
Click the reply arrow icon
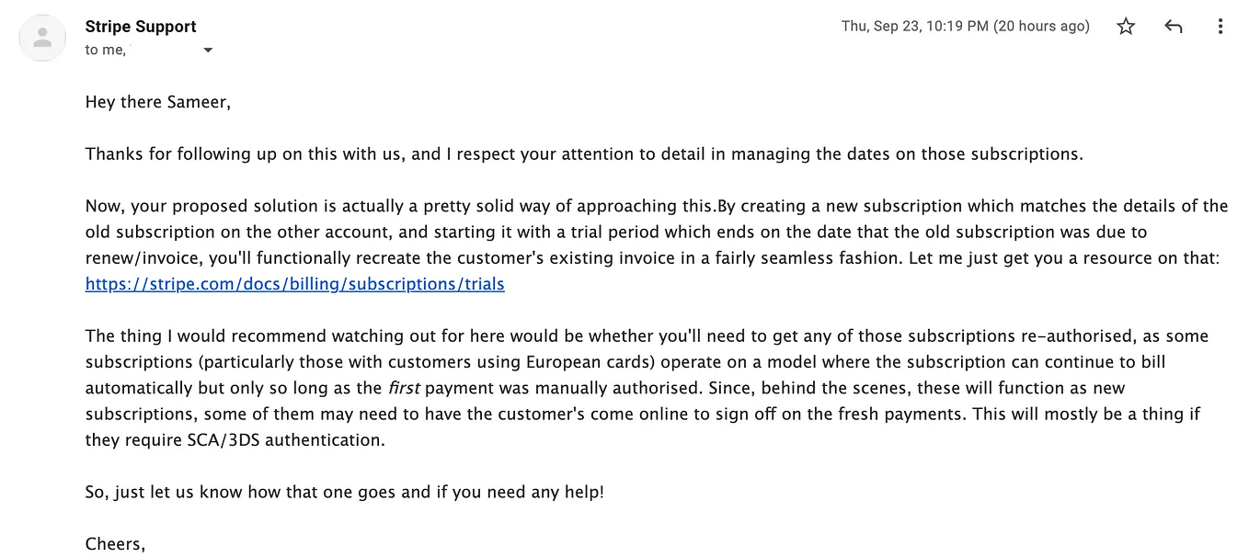(1173, 27)
